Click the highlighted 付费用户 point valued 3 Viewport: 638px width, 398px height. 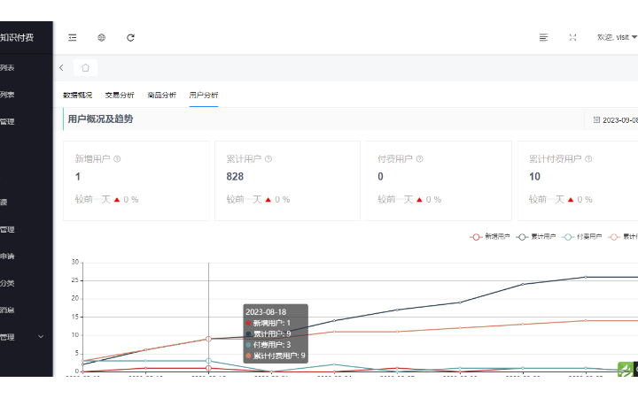click(x=209, y=361)
